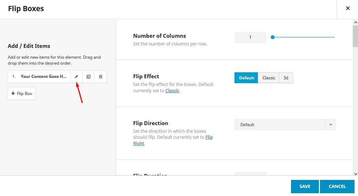The height and width of the screenshot is (196, 358).
Task: Save the Flip Boxes settings
Action: pos(305,187)
